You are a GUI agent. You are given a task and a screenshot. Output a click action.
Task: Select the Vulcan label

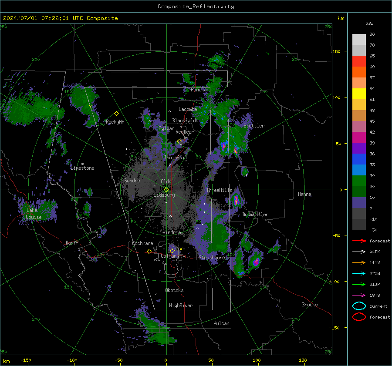pyautogui.click(x=221, y=323)
